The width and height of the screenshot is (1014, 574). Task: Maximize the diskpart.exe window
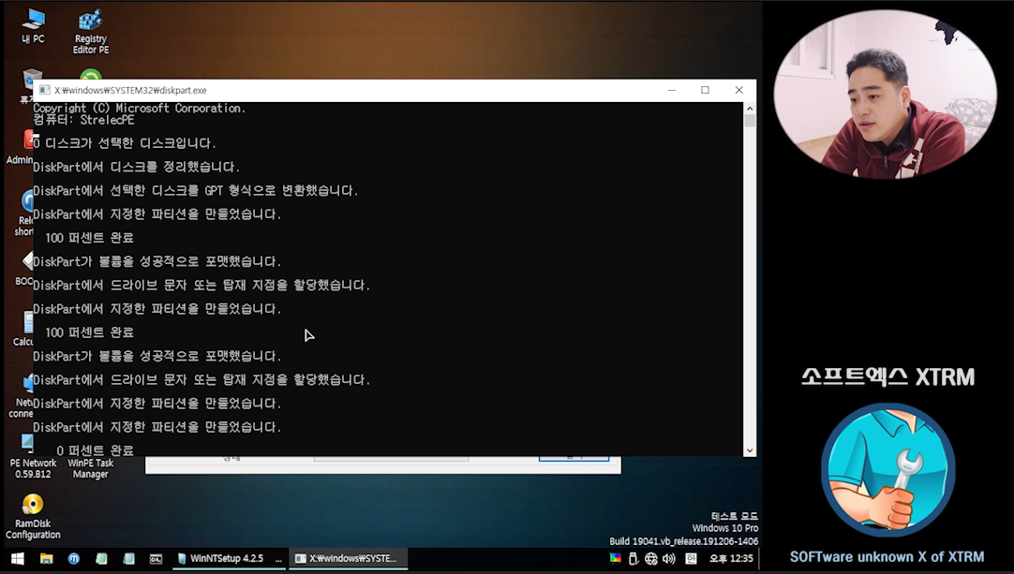click(x=705, y=90)
